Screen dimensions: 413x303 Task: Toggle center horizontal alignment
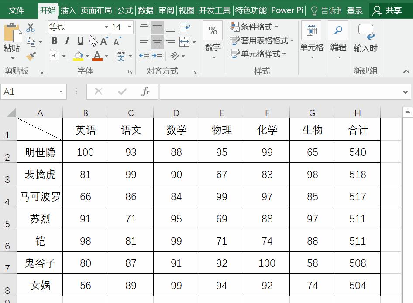pyautogui.click(x=156, y=42)
